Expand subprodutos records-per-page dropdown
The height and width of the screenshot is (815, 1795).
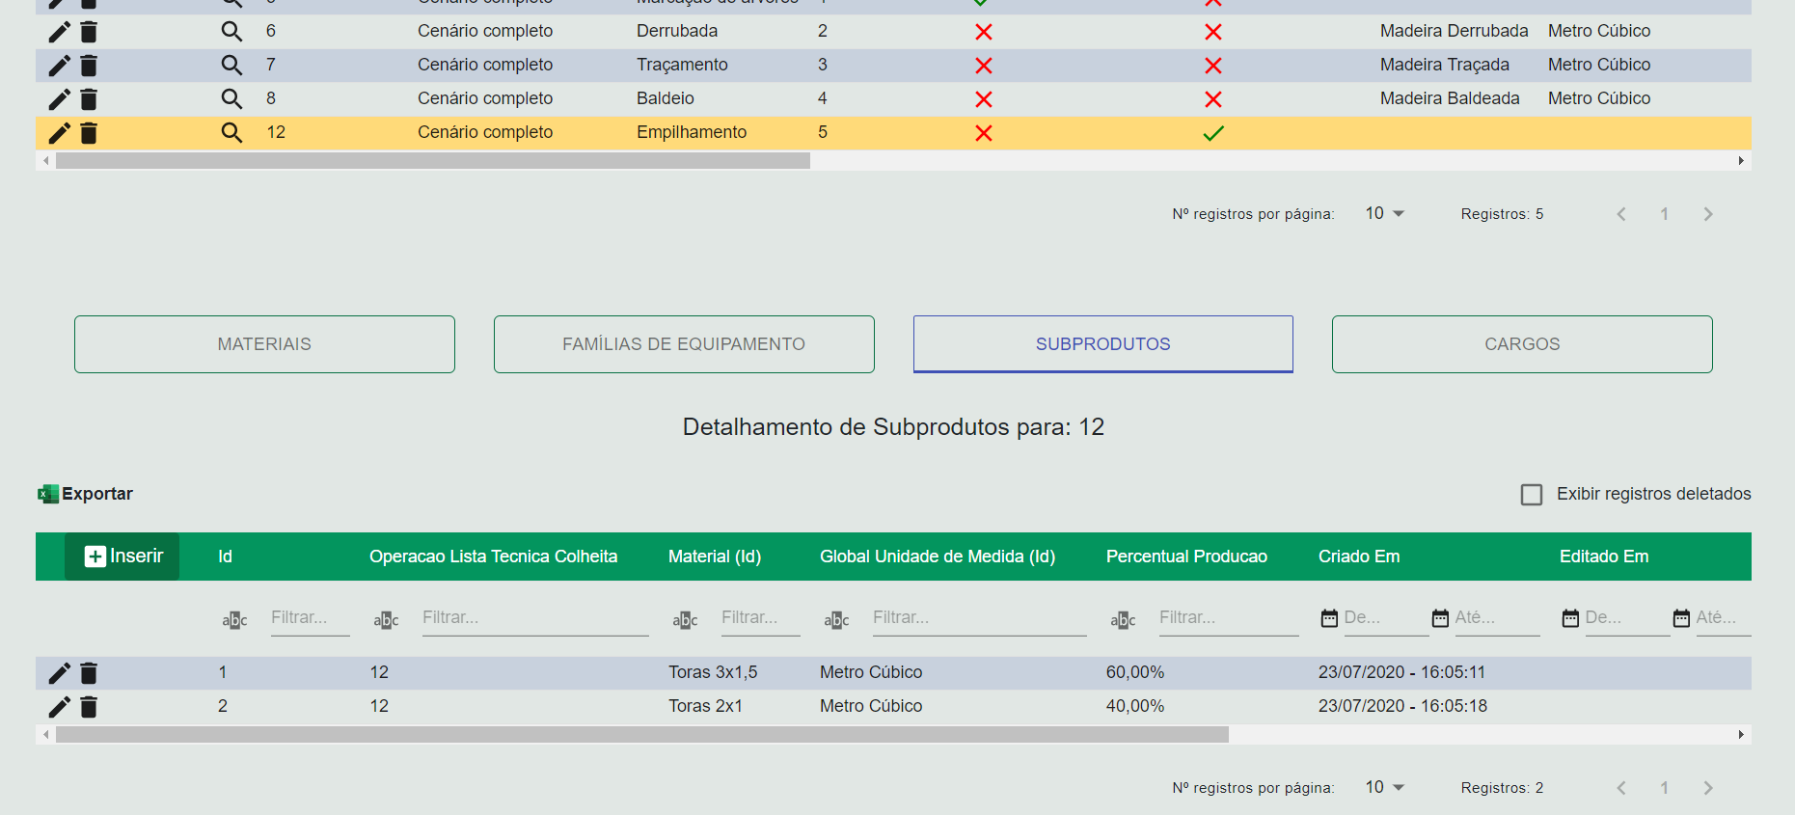click(x=1385, y=788)
